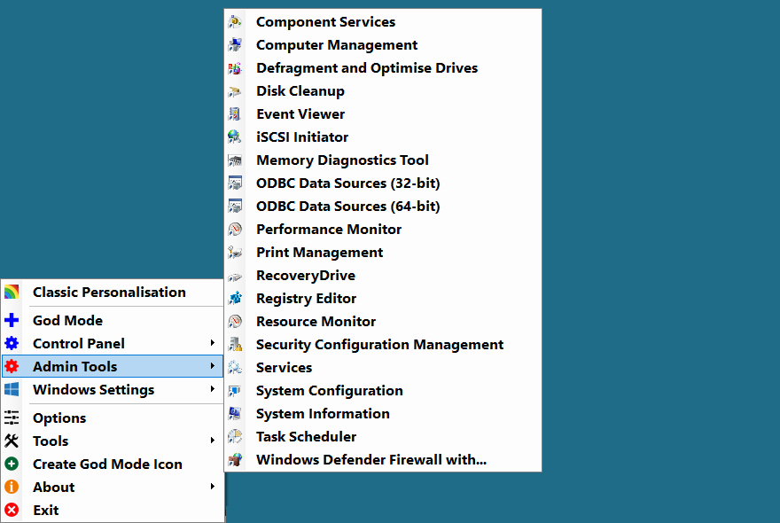Open Services entry in submenu
780x523 pixels.
(x=383, y=367)
